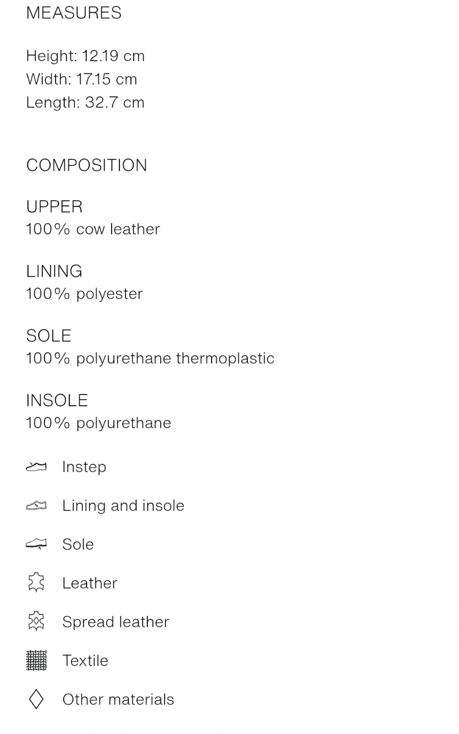This screenshot has width=459, height=734.
Task: Select the MEASURES heading
Action: [74, 13]
